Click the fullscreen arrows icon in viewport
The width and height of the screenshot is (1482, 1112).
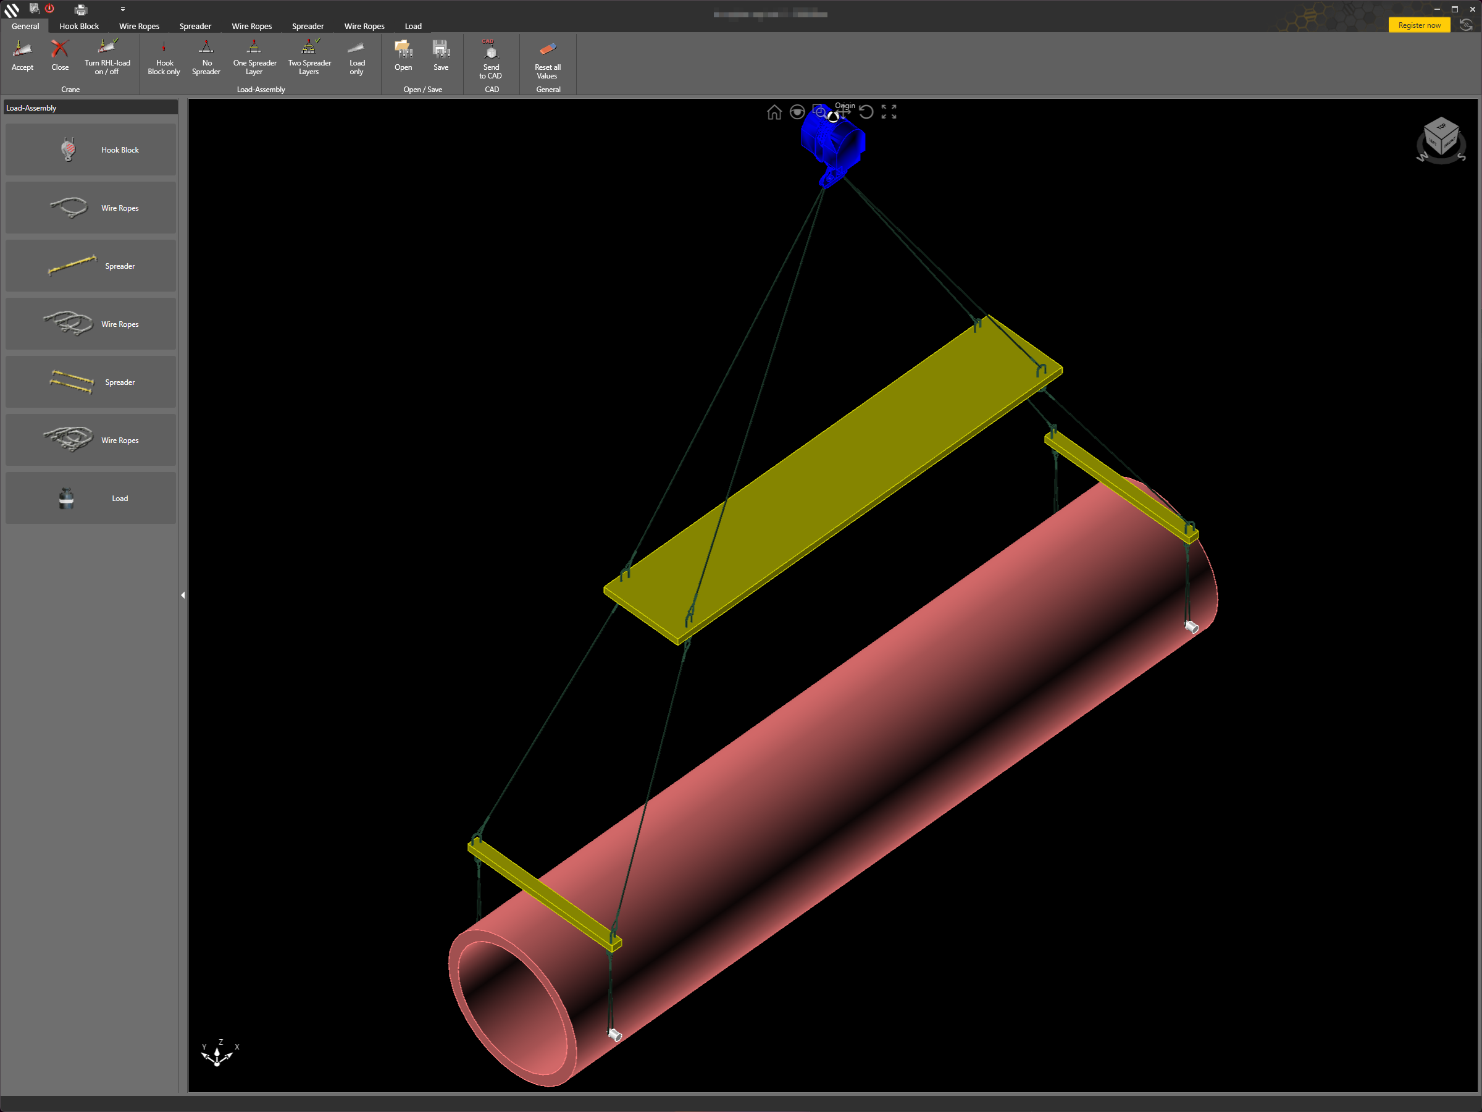[x=889, y=112]
